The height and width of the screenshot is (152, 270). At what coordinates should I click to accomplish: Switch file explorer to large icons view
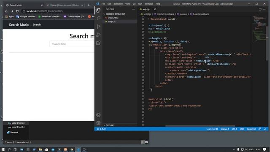pyautogui.click(x=146, y=142)
